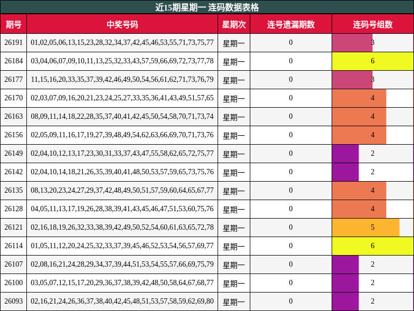Select issue number 26135
Image resolution: width=414 pixels, height=311 pixels.
coord(14,190)
